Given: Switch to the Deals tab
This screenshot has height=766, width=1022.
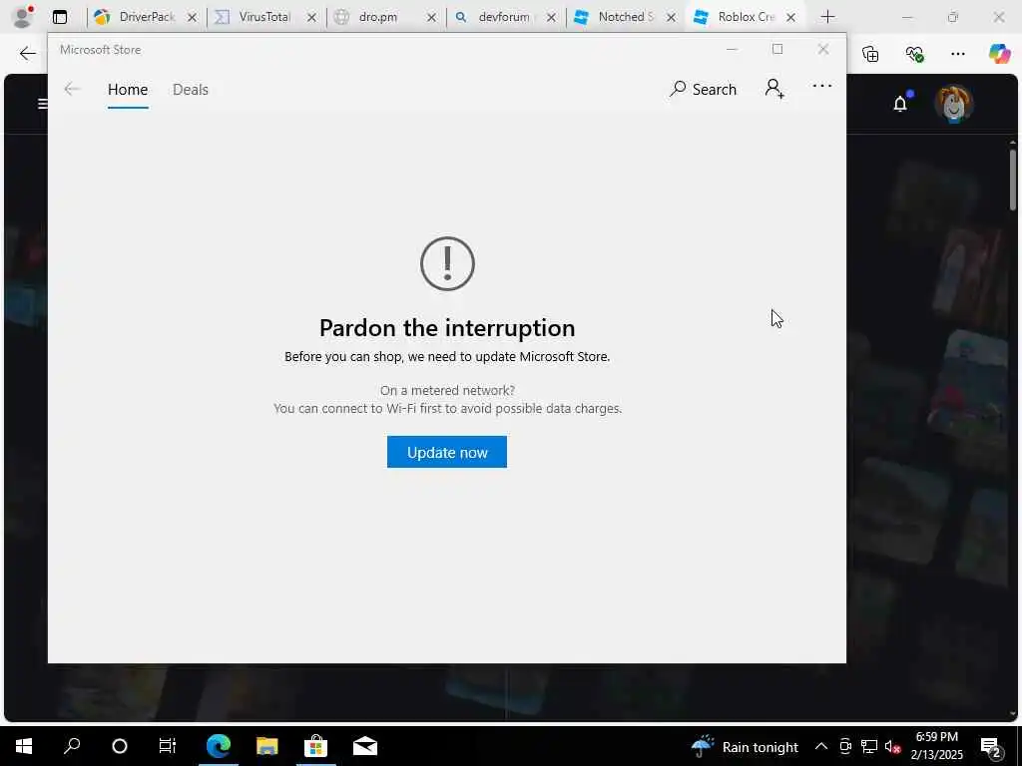Looking at the screenshot, I should pyautogui.click(x=191, y=89).
